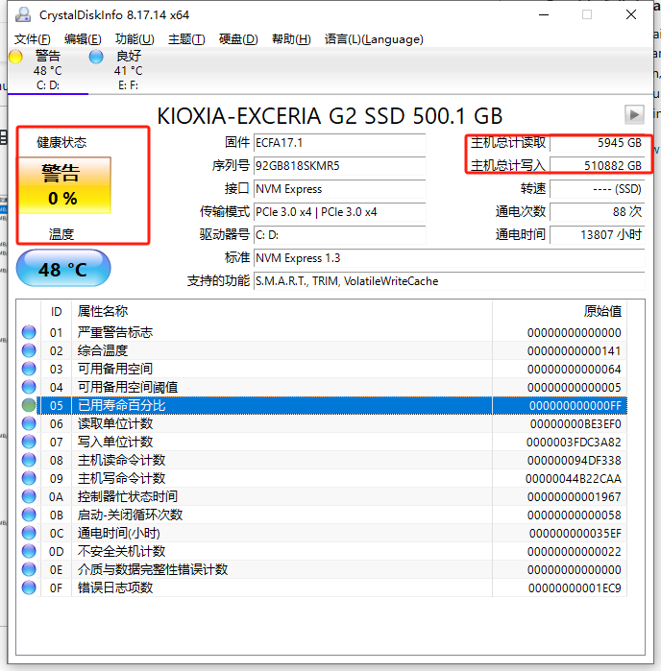The image size is (661, 671).
Task: Select the C: D: warning disk tab
Action: tap(47, 70)
